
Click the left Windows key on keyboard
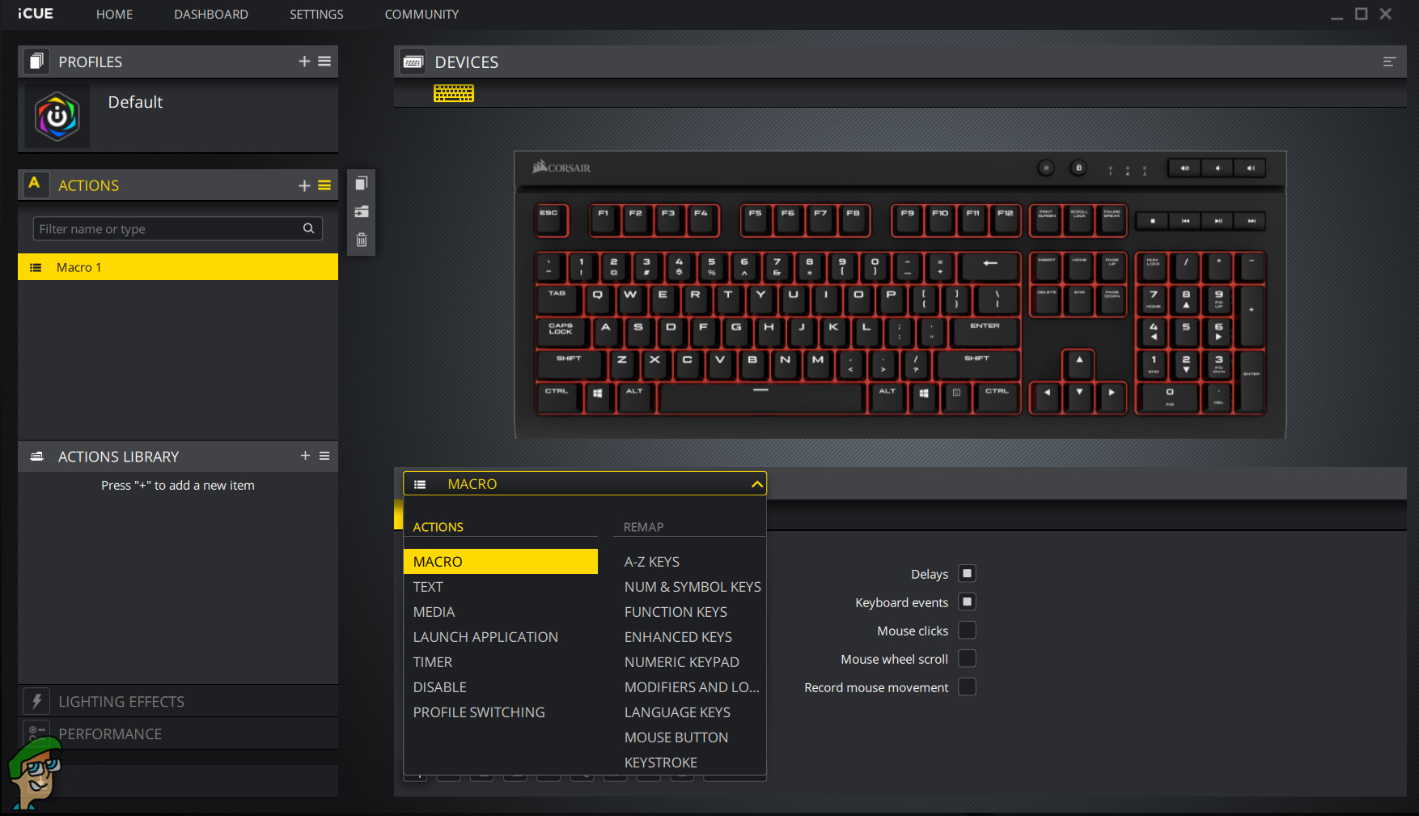pyautogui.click(x=597, y=397)
